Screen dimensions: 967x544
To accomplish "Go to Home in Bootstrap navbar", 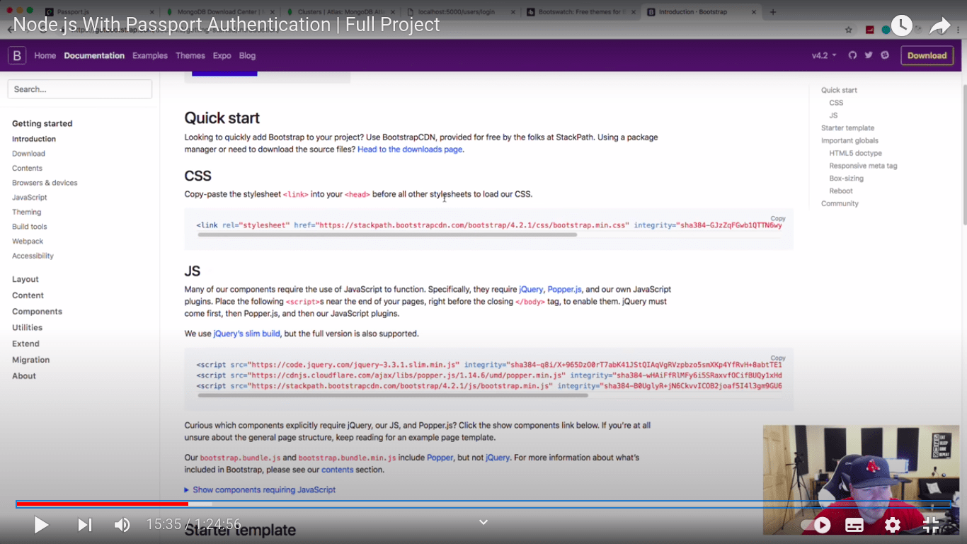I will click(x=45, y=55).
